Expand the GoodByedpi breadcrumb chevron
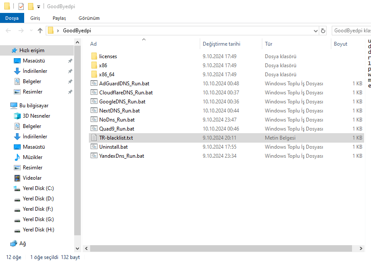371x262 pixels. click(58, 31)
